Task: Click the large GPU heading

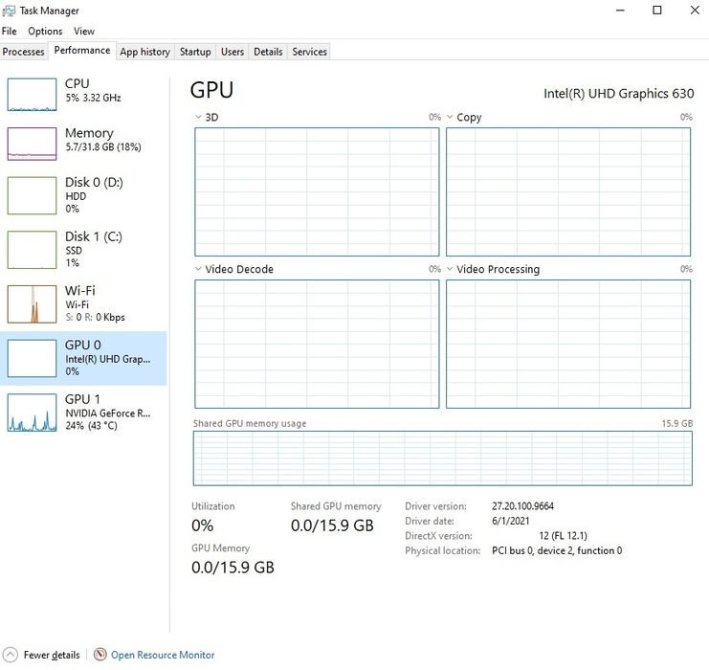Action: [x=211, y=90]
